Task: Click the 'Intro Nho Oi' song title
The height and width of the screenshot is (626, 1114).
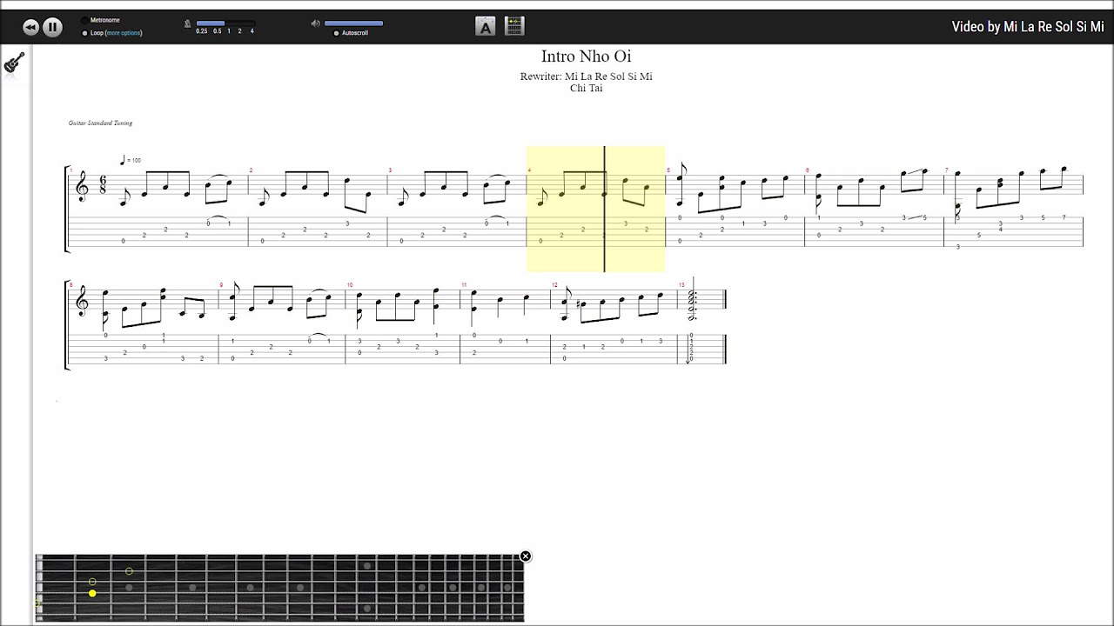Action: [x=586, y=57]
